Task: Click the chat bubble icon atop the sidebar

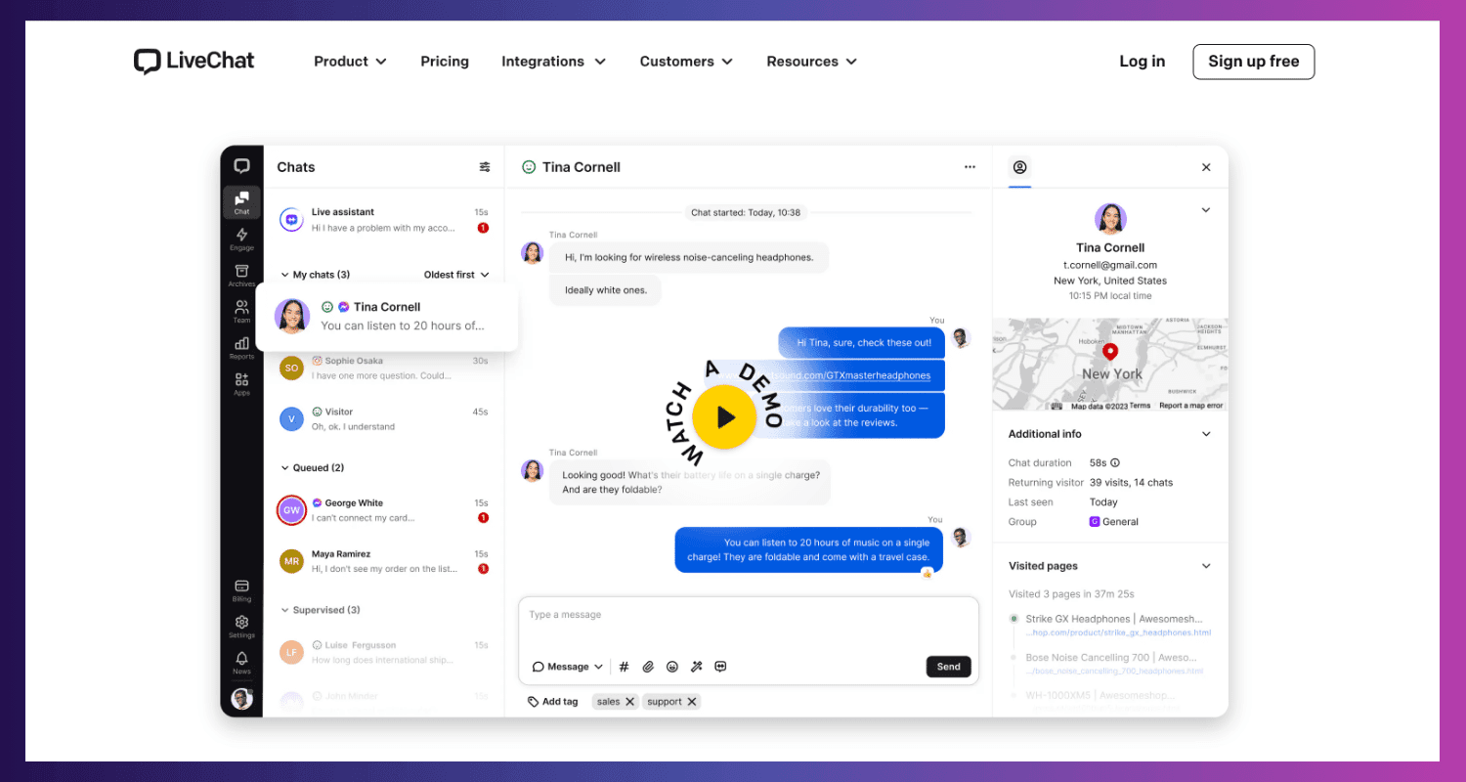Action: [241, 166]
